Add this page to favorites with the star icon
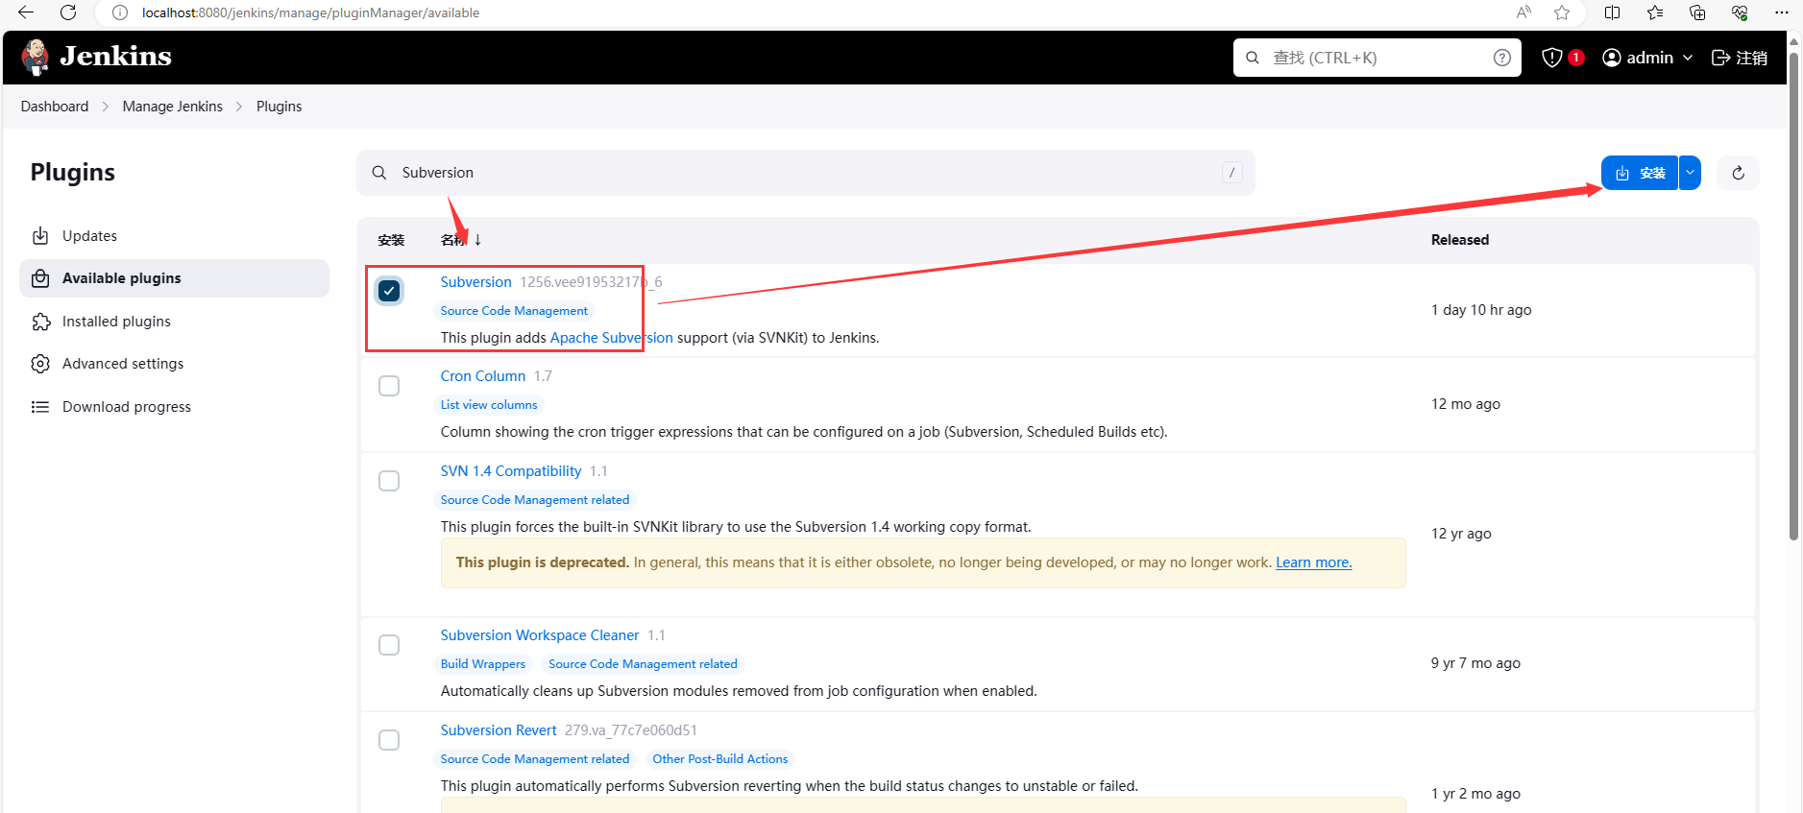This screenshot has height=813, width=1803. click(x=1562, y=12)
